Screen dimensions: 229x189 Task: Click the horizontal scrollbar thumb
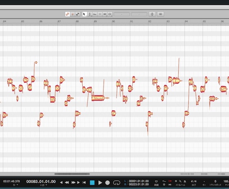point(72,174)
